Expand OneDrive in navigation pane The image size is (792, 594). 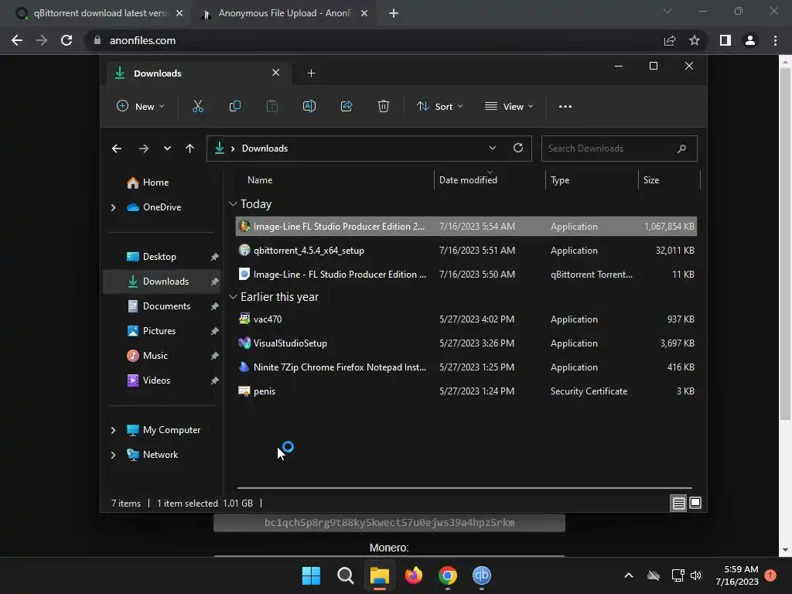point(113,207)
